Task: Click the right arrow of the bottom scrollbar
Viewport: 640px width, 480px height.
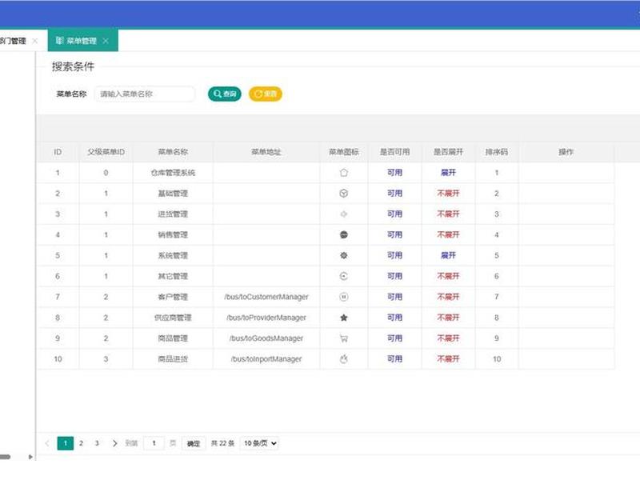Action: 30,457
